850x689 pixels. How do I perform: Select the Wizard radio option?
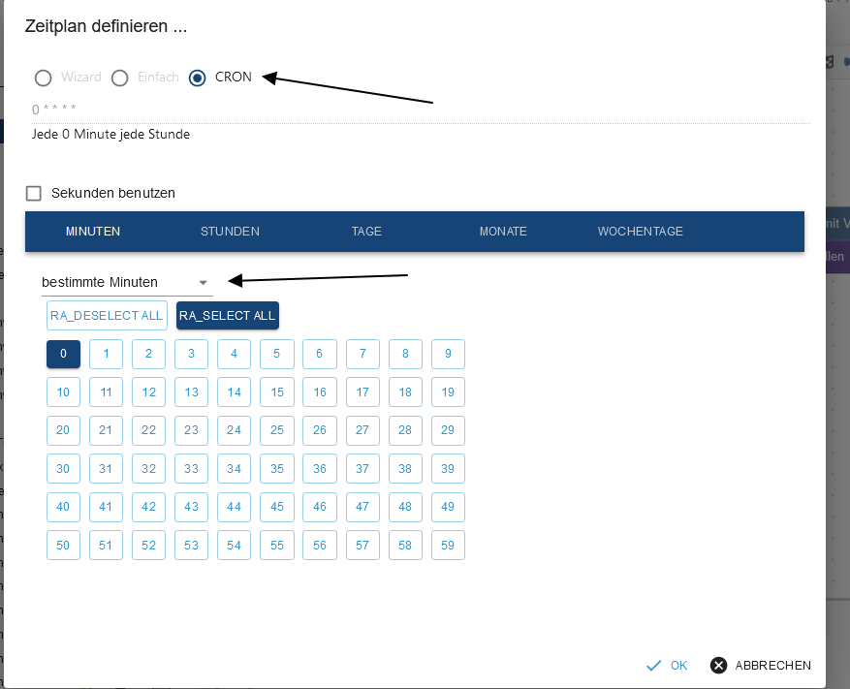[43, 78]
